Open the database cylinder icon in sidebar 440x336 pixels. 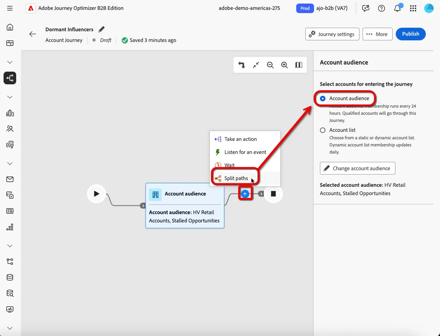coord(10,277)
